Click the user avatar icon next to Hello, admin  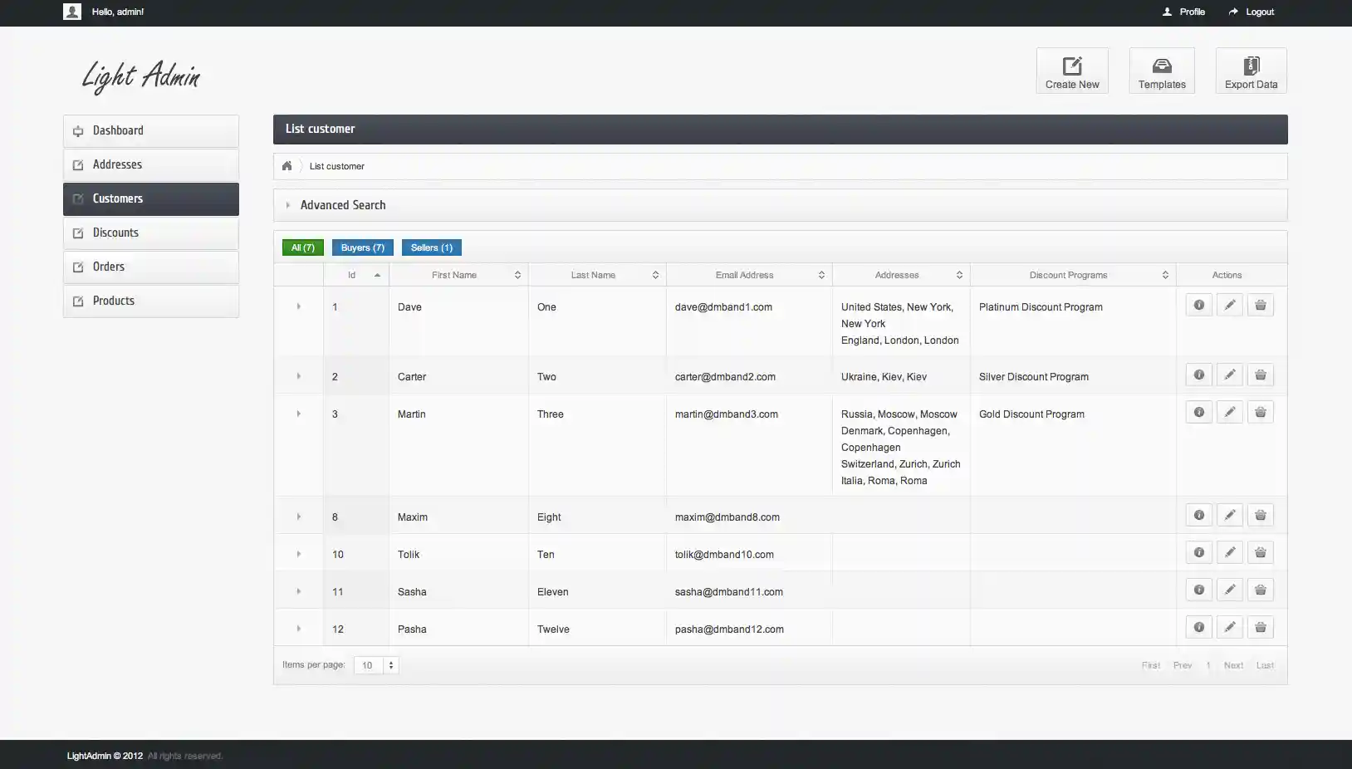pos(72,12)
